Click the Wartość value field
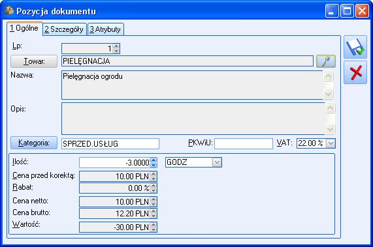The width and height of the screenshot is (373, 247). 115,227
